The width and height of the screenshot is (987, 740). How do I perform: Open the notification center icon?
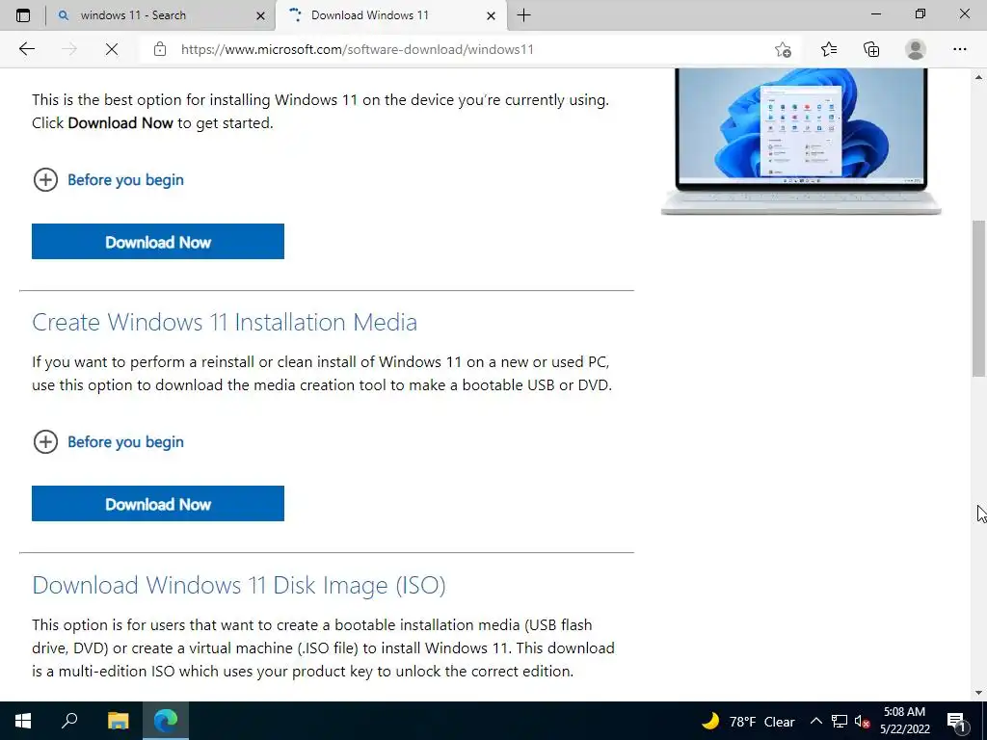956,722
